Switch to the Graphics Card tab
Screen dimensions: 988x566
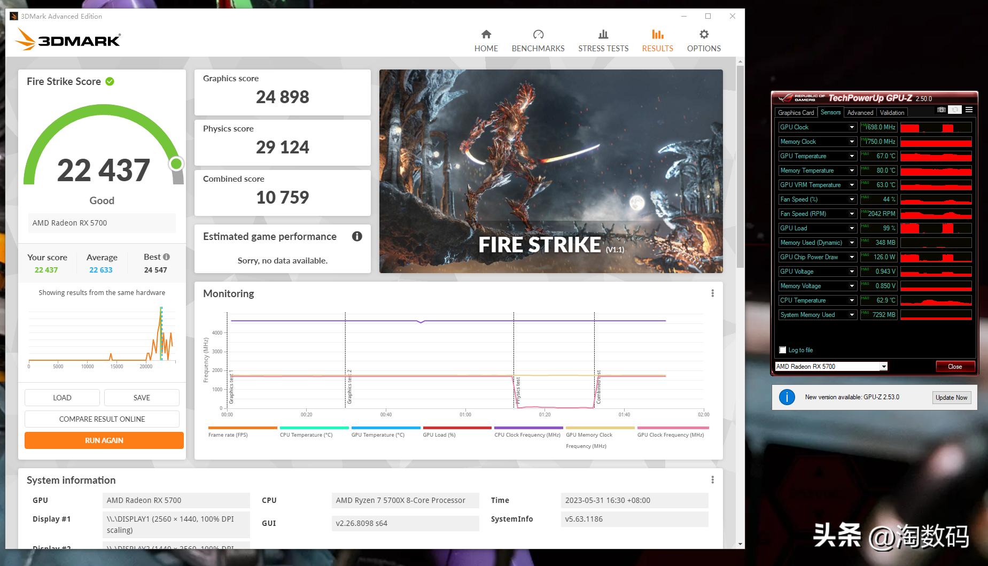pos(796,113)
